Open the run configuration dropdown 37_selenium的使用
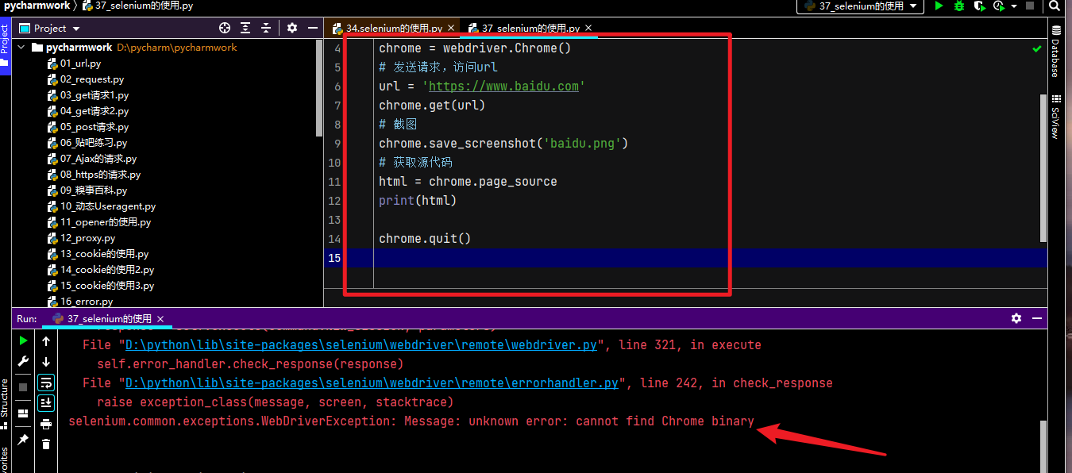The height and width of the screenshot is (473, 1072). click(860, 6)
